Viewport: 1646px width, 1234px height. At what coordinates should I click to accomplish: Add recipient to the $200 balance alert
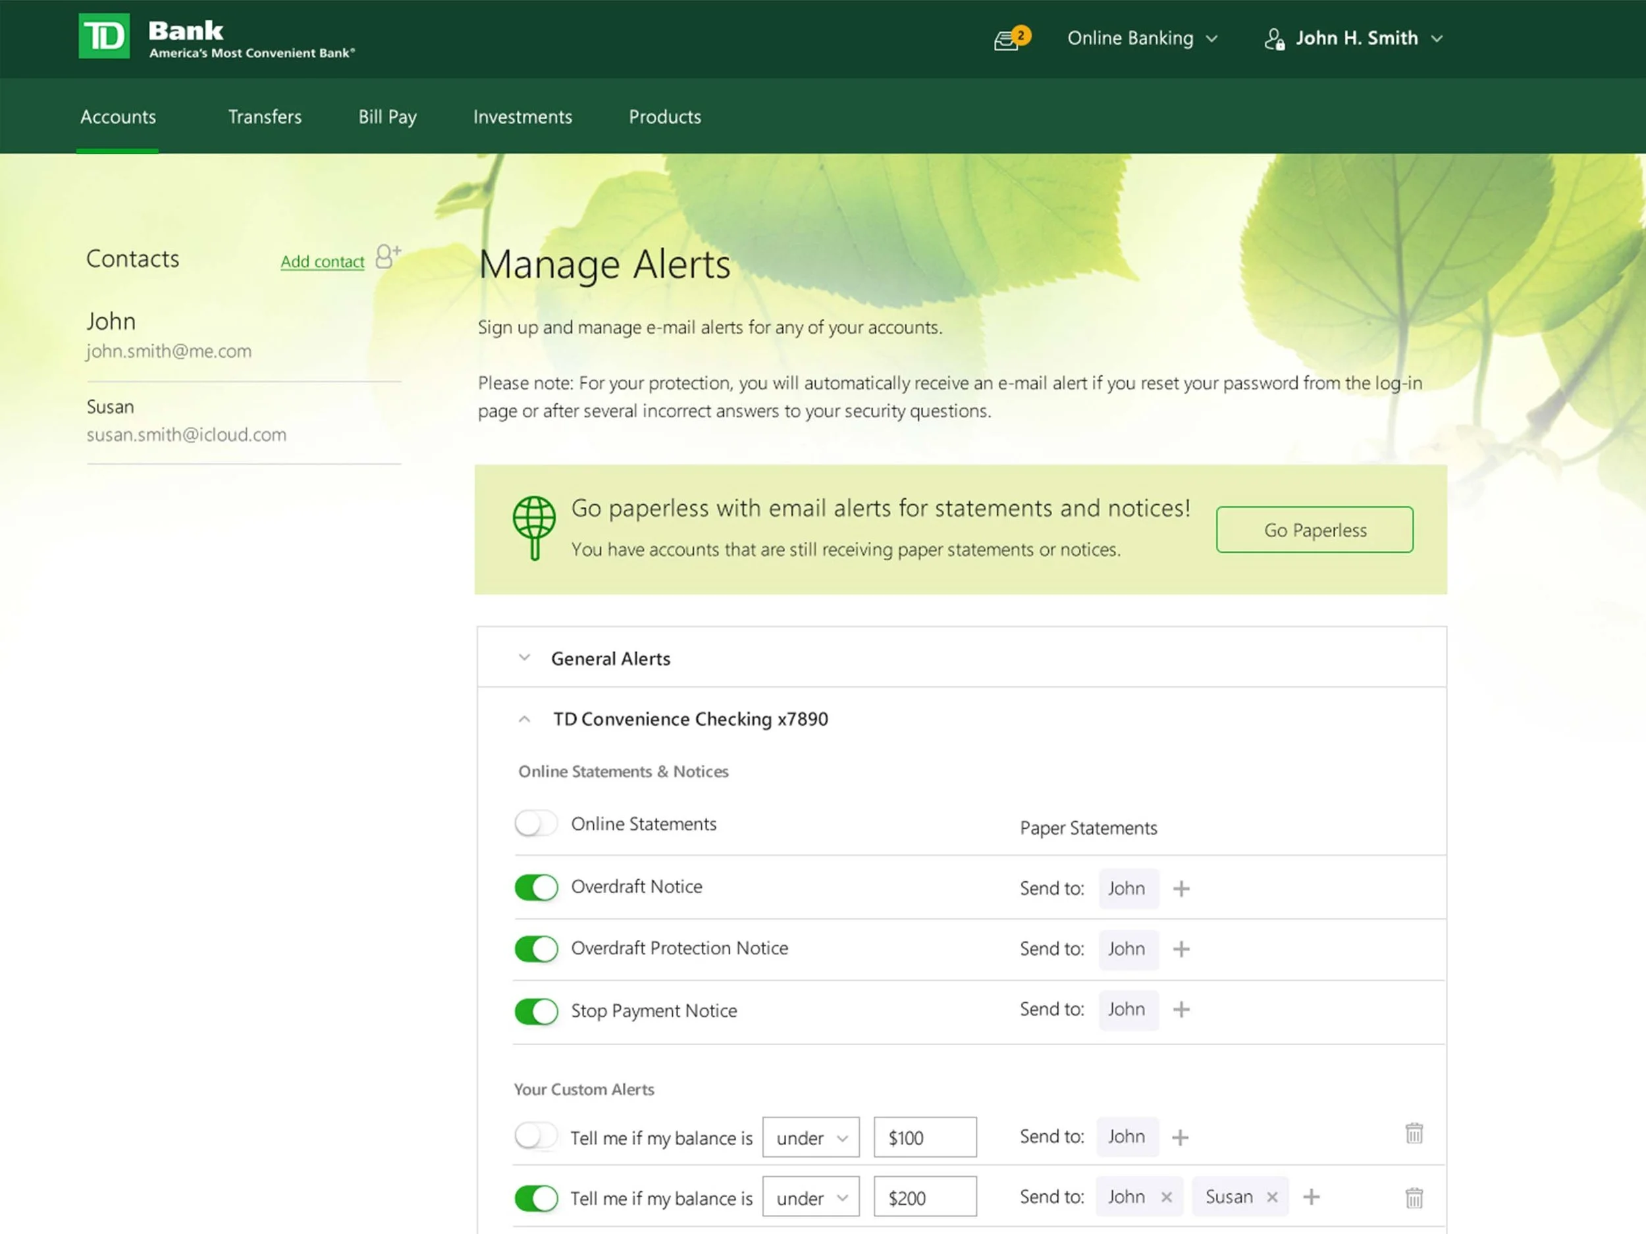click(1311, 1196)
